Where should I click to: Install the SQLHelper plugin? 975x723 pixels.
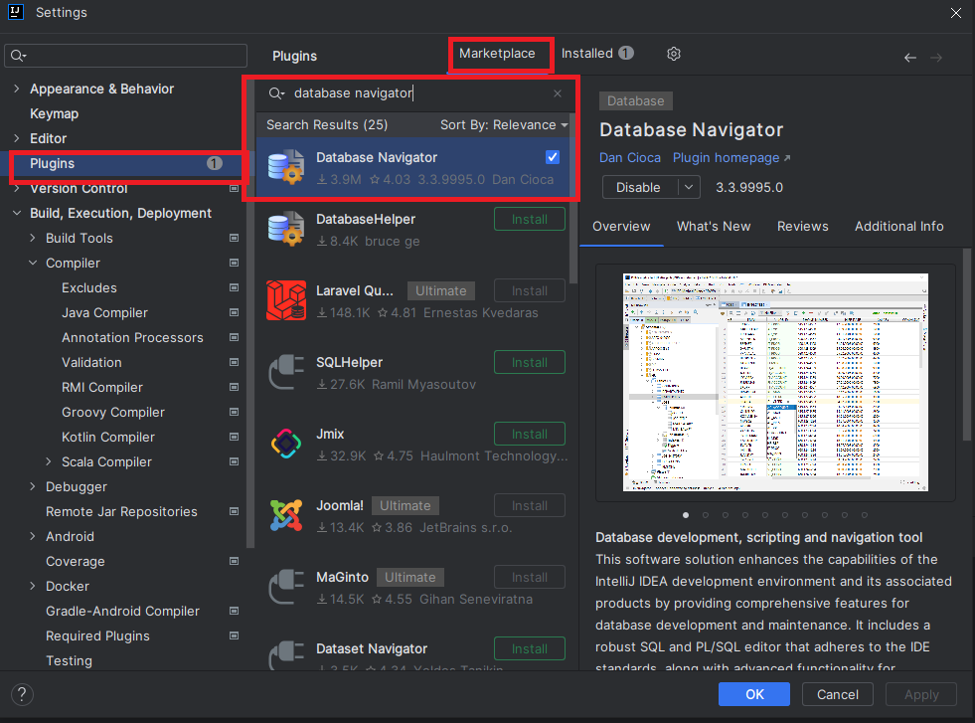tap(529, 362)
